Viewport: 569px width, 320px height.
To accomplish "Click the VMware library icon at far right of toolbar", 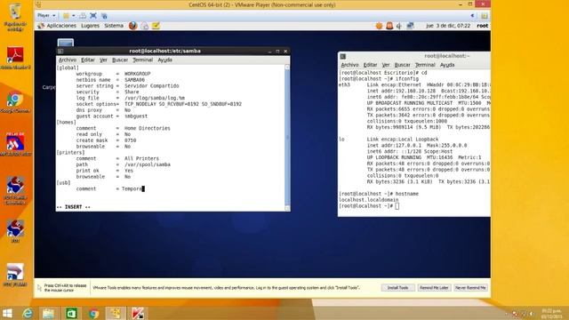I will click(x=485, y=16).
